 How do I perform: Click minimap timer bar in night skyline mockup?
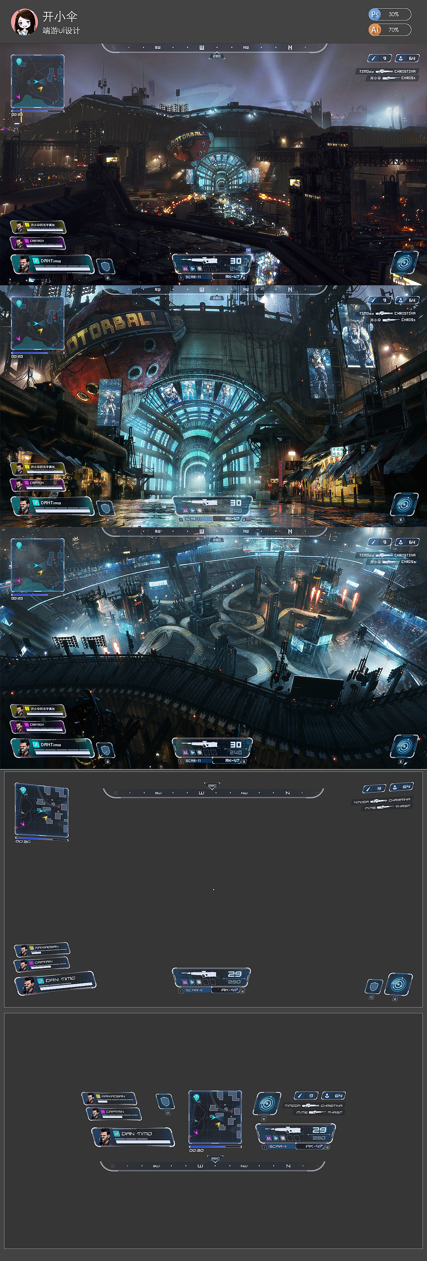pyautogui.click(x=38, y=112)
